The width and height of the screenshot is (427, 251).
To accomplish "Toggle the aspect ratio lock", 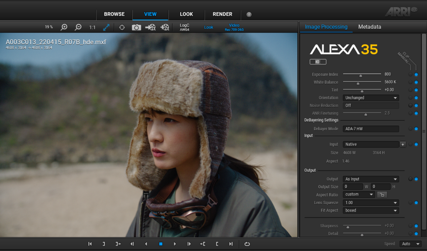I will point(382,195).
